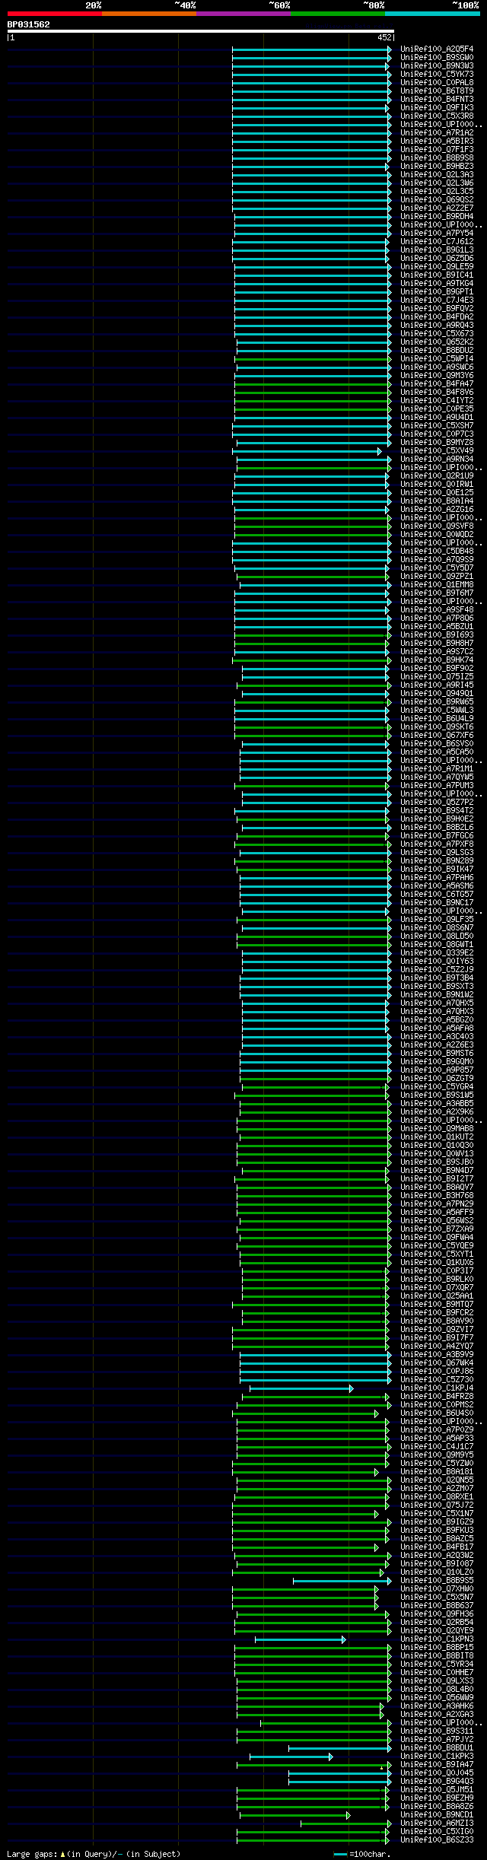The width and height of the screenshot is (487, 1860).
Task: Click the UniRef100_A2ZM07 hit name
Action: coord(437,1489)
